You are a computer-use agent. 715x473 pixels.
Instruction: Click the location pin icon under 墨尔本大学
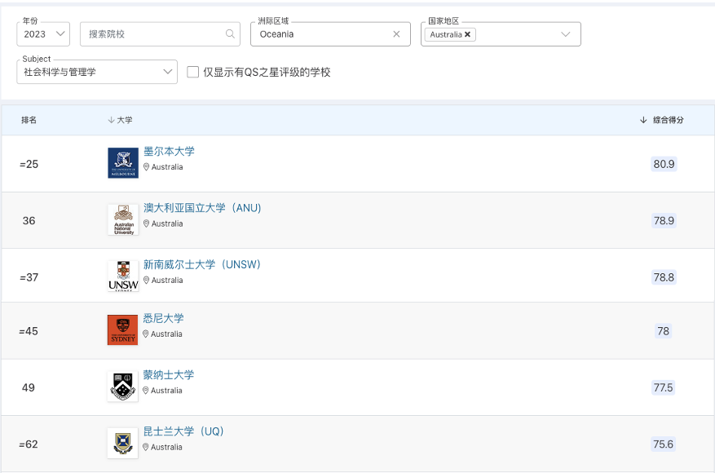click(147, 167)
